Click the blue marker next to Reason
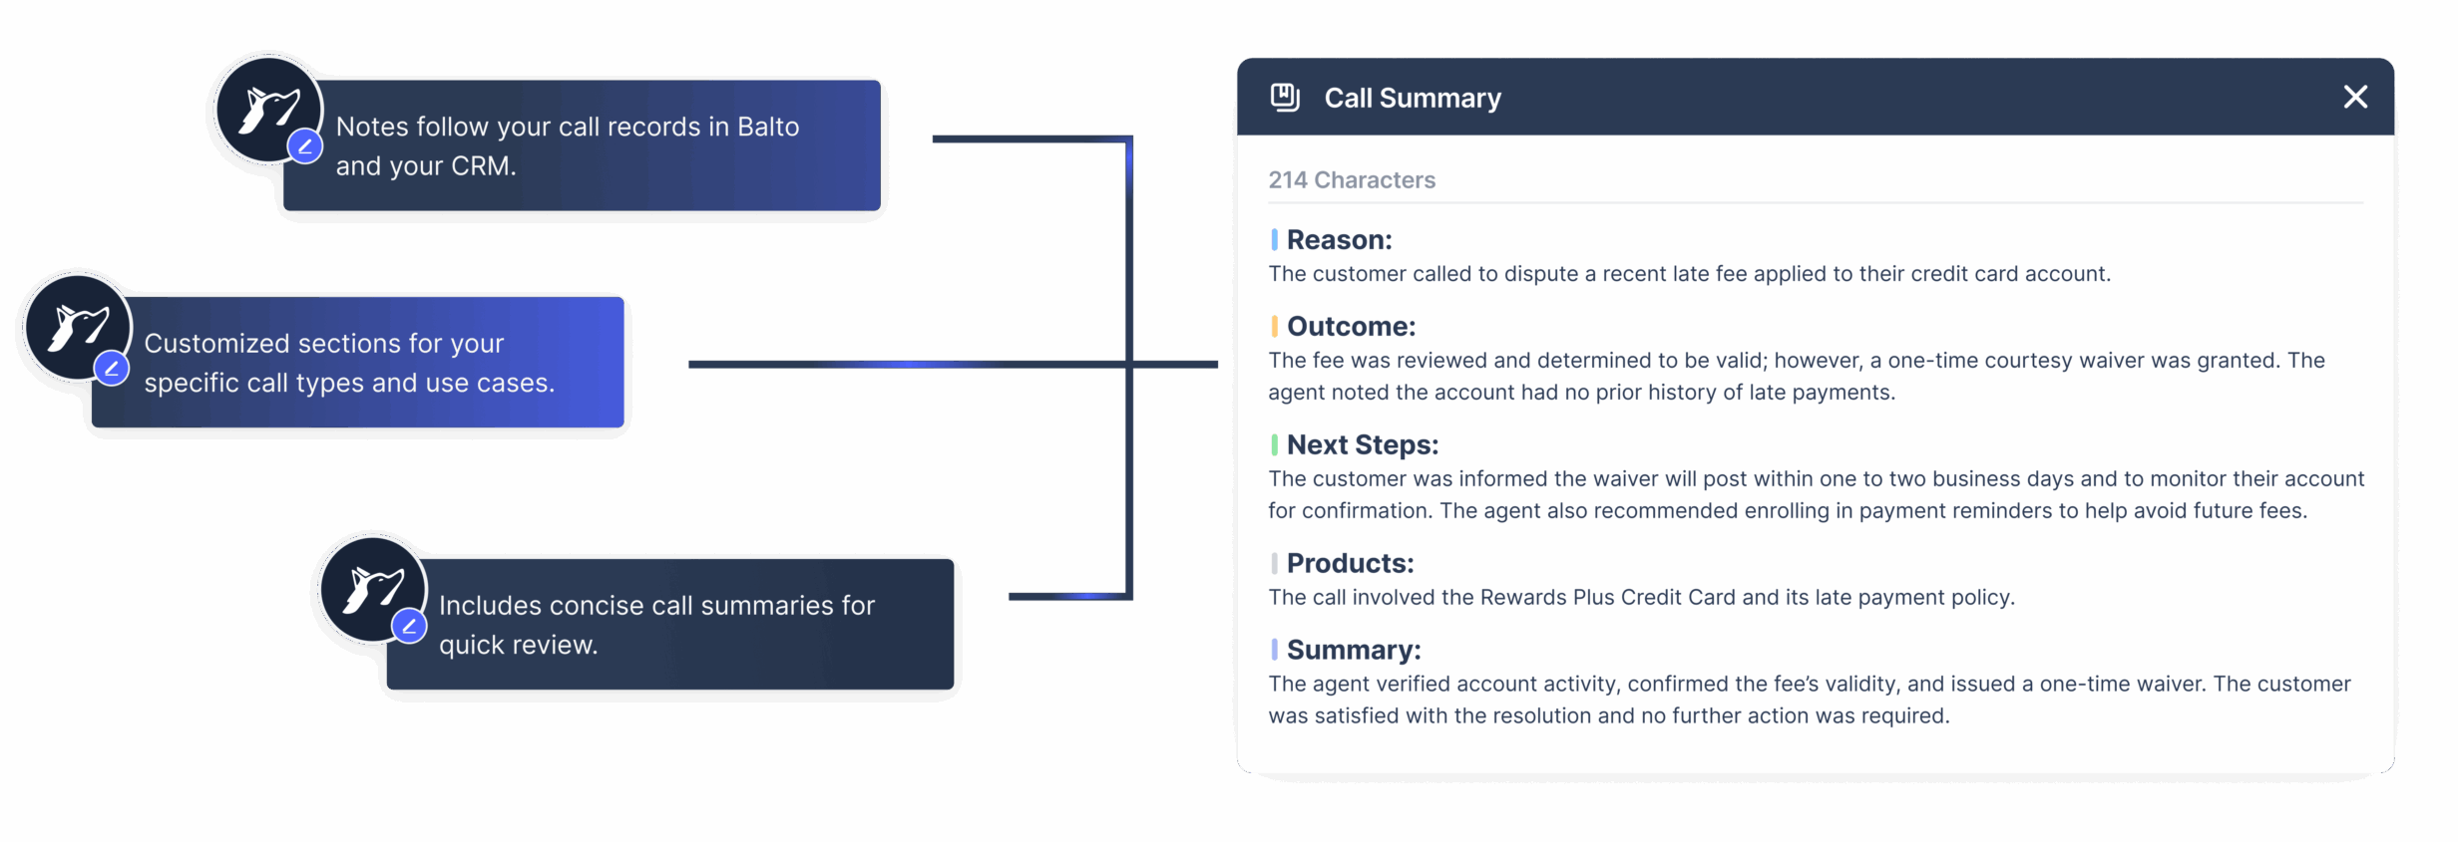Screen dimensions: 2458x842 pos(1274,239)
